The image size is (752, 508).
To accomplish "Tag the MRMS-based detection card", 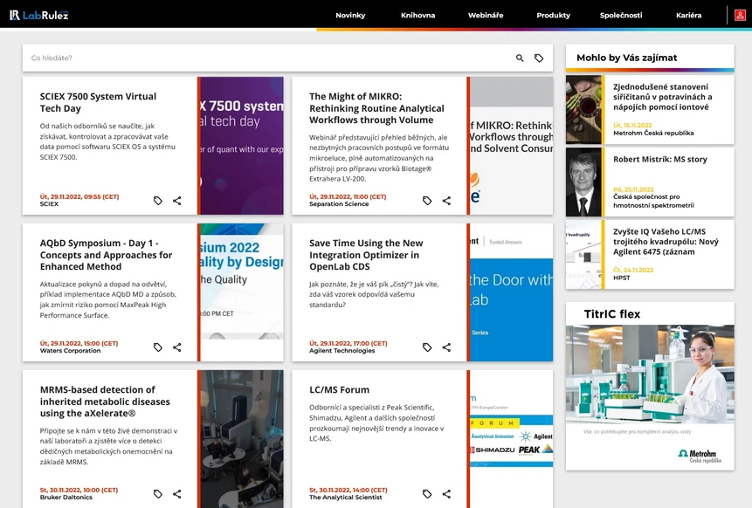I will pyautogui.click(x=158, y=494).
